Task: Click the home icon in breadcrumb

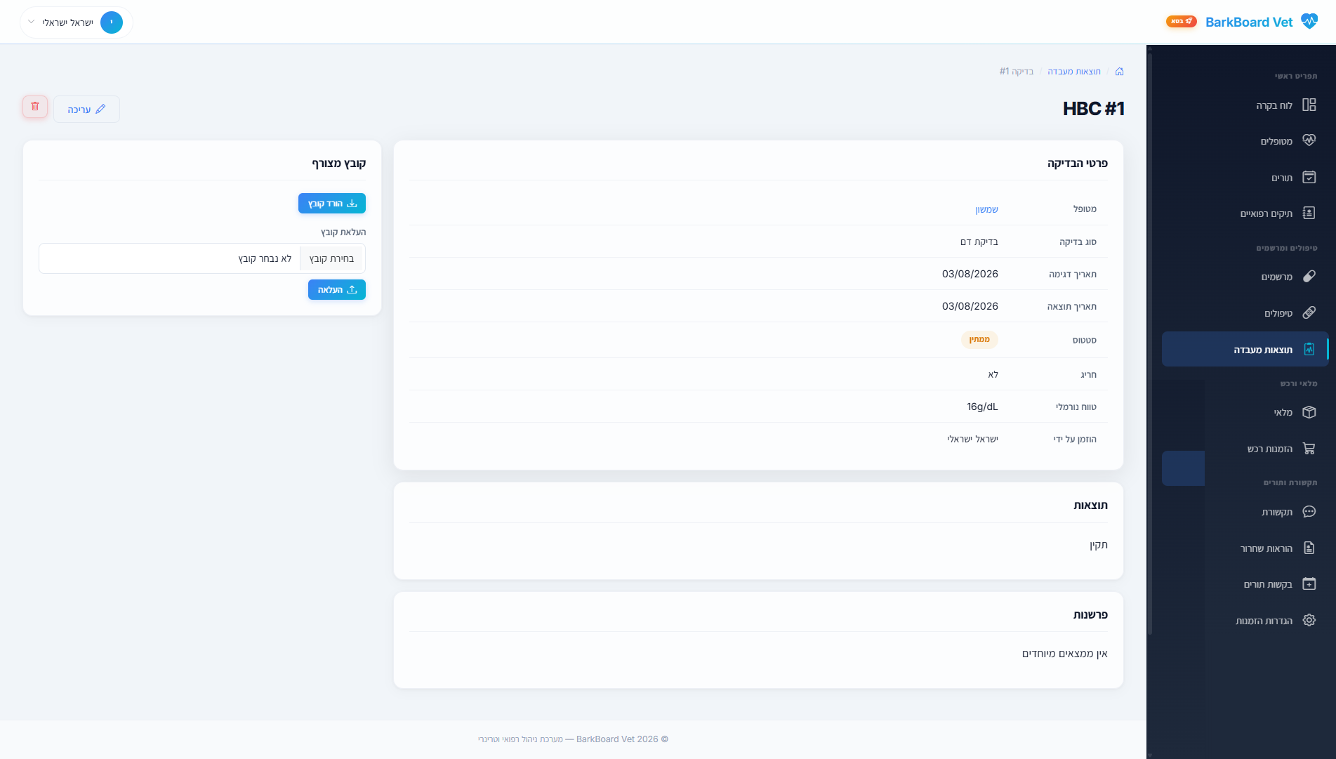Action: point(1120,72)
